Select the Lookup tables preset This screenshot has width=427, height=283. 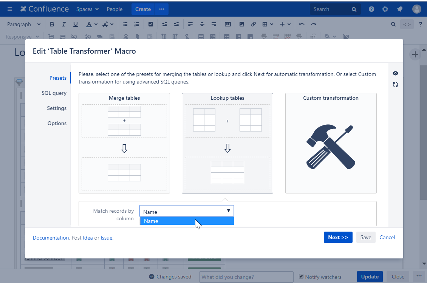coord(227,143)
